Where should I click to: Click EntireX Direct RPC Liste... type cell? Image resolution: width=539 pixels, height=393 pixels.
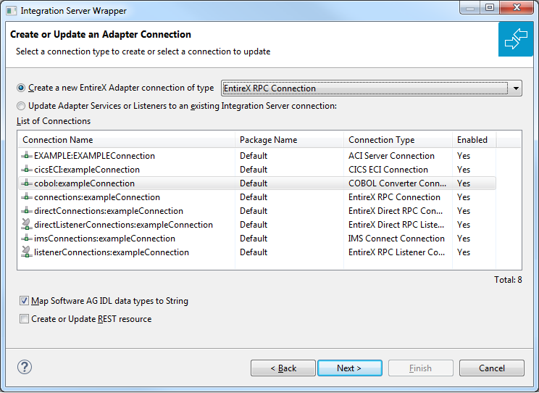coord(396,225)
